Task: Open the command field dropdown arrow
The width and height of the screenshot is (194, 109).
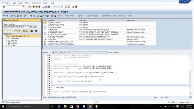Action: [x=23, y=7]
